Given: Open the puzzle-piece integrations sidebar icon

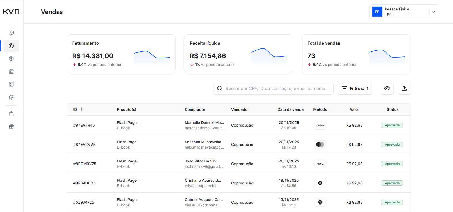Looking at the screenshot, I should [x=11, y=97].
